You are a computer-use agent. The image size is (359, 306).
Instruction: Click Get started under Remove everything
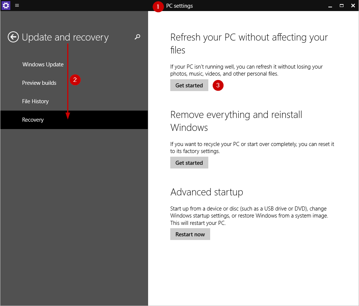pos(189,163)
